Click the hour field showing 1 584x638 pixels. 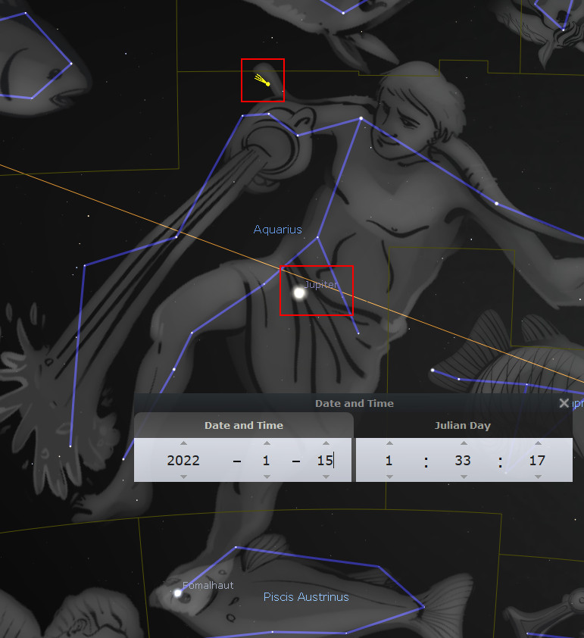389,460
